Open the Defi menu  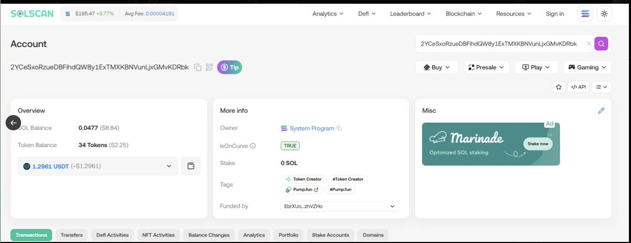tap(367, 14)
